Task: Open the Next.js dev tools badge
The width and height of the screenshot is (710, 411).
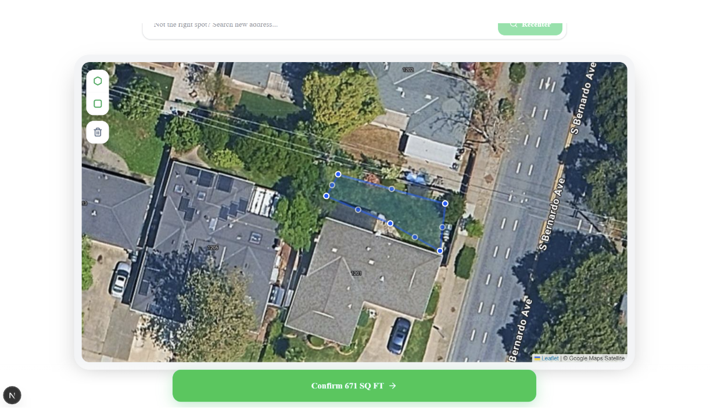Action: 12,395
